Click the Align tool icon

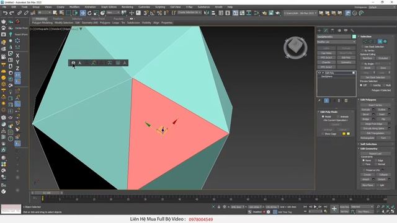point(213,13)
